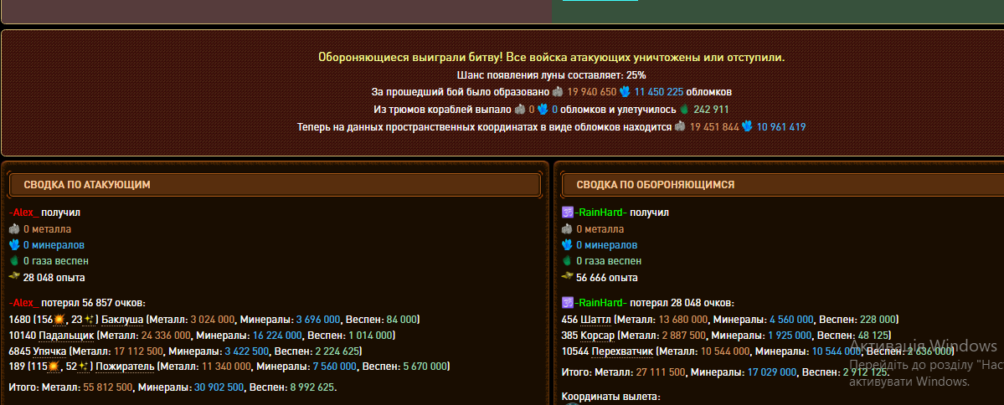Click the green vespene icon beside 242 911

tap(683, 110)
